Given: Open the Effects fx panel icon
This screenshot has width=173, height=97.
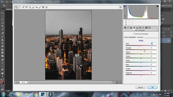Looking at the screenshot, I should (143, 27).
